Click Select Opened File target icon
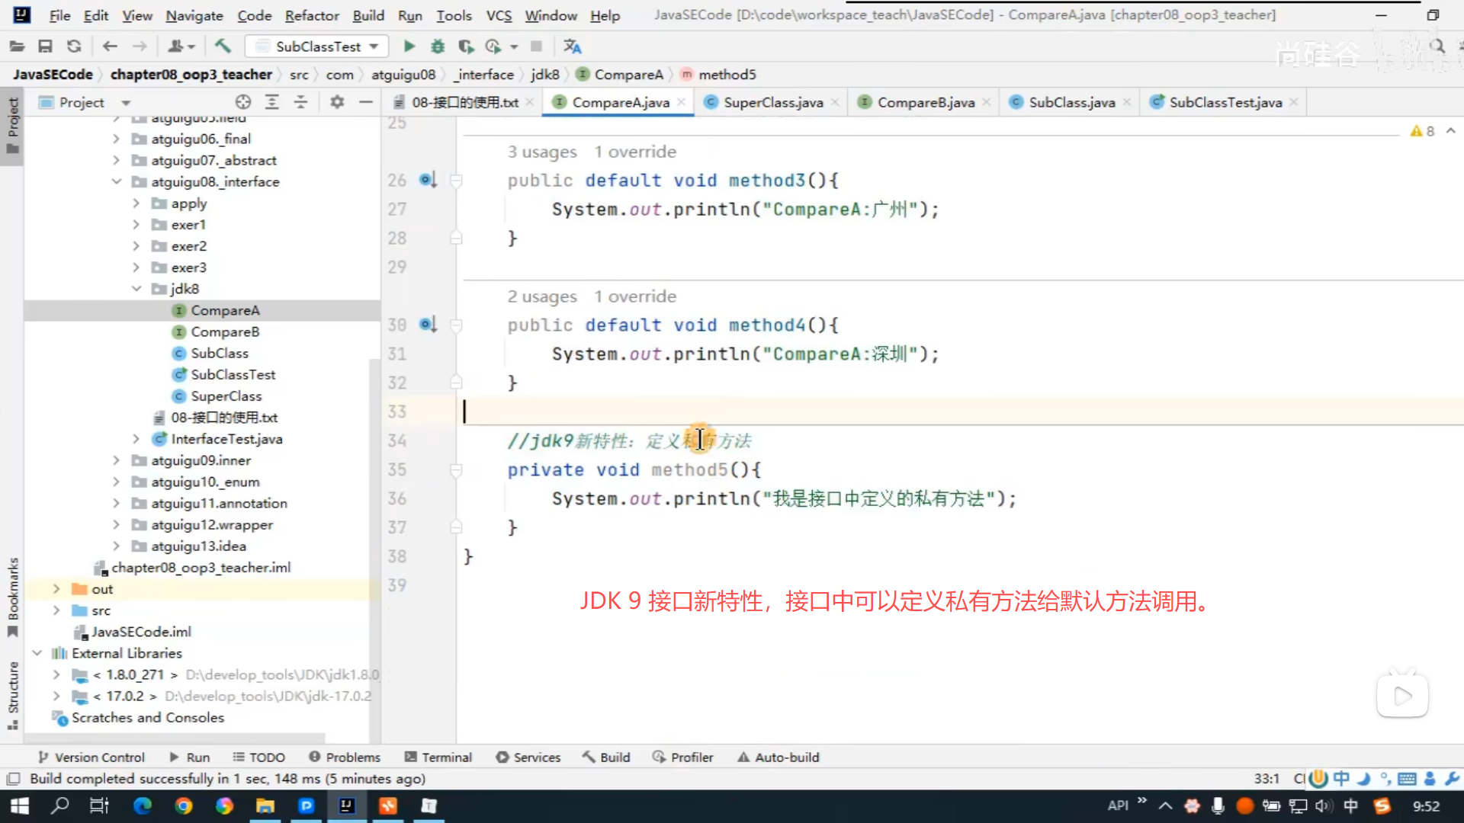 (243, 102)
